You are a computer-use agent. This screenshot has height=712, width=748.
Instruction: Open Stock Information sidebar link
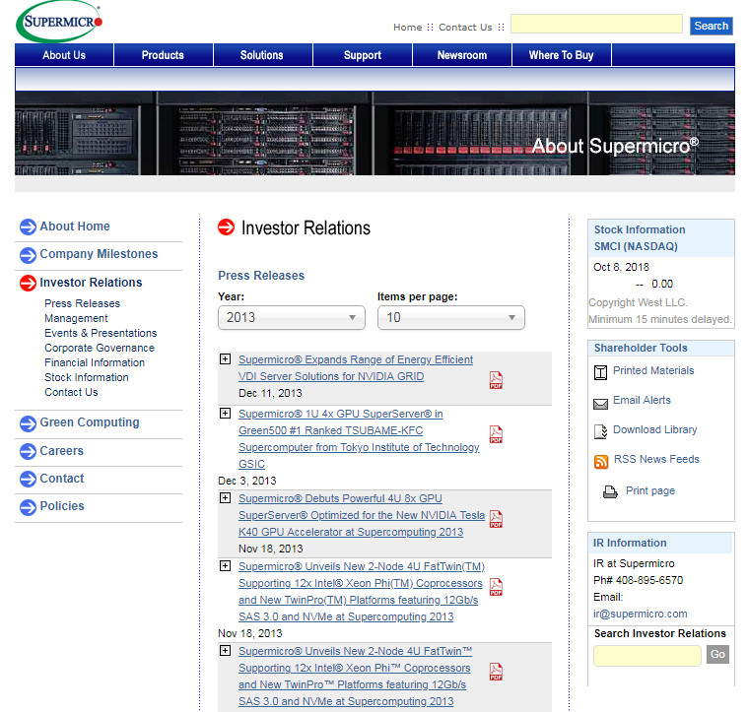[87, 377]
